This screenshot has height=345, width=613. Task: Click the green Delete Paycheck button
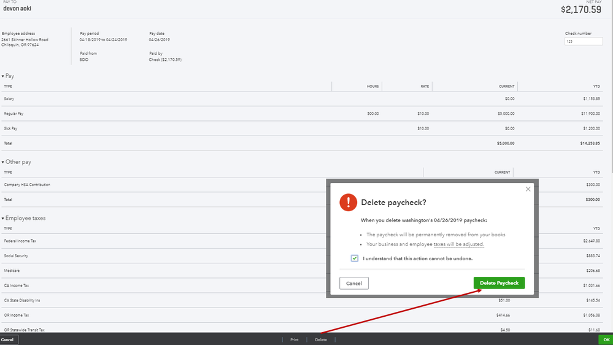coord(499,283)
